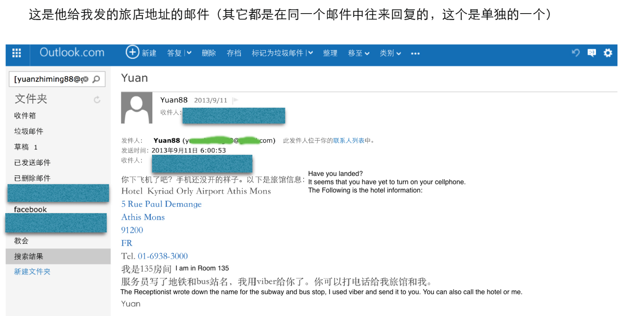
Task: Open the Inbox (收件箱) folder
Action: pyautogui.click(x=25, y=116)
